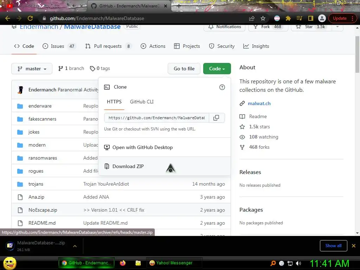The height and width of the screenshot is (270, 360).
Task: Click the share page icon in address bar
Action: coord(252,18)
